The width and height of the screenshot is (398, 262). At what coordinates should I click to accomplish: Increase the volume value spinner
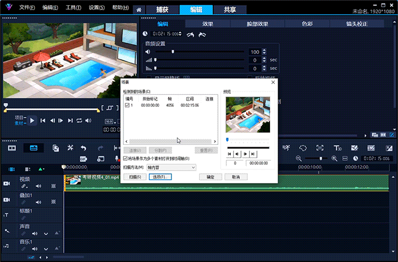[264, 50]
